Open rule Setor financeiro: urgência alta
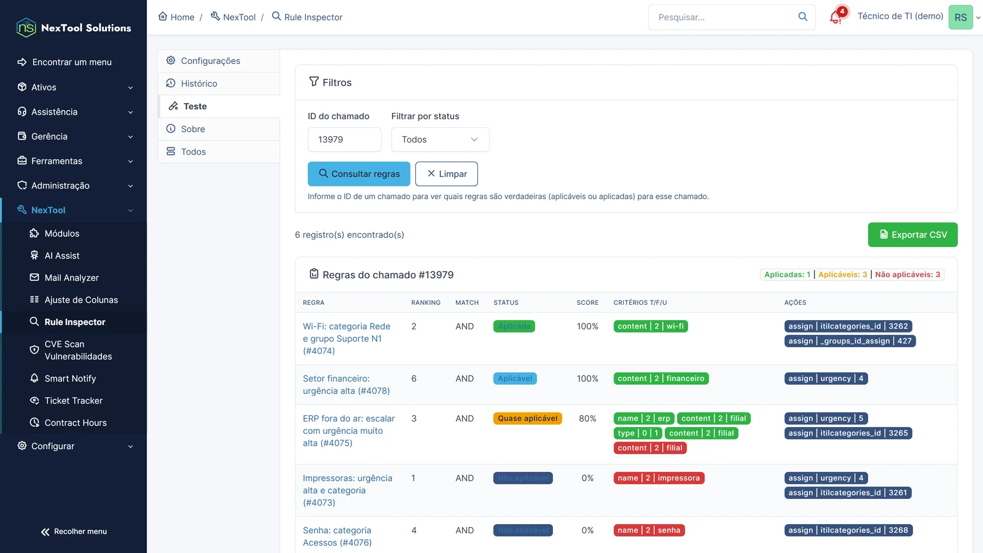The image size is (983, 553). pyautogui.click(x=347, y=385)
